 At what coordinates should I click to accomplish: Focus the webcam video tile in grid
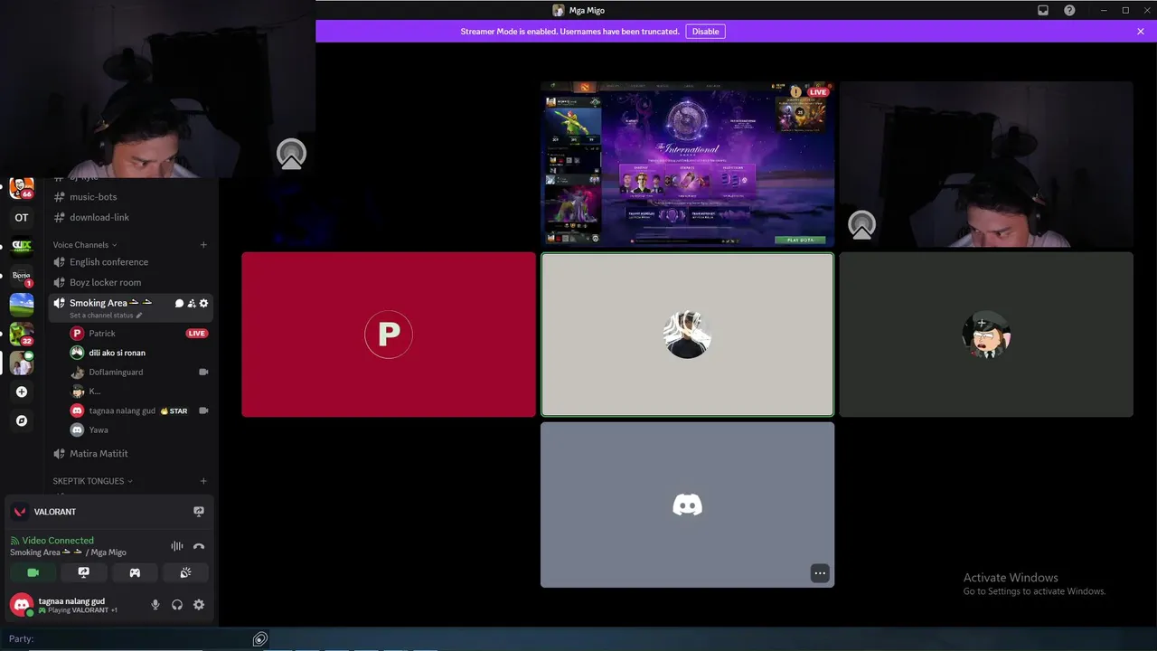(x=986, y=165)
